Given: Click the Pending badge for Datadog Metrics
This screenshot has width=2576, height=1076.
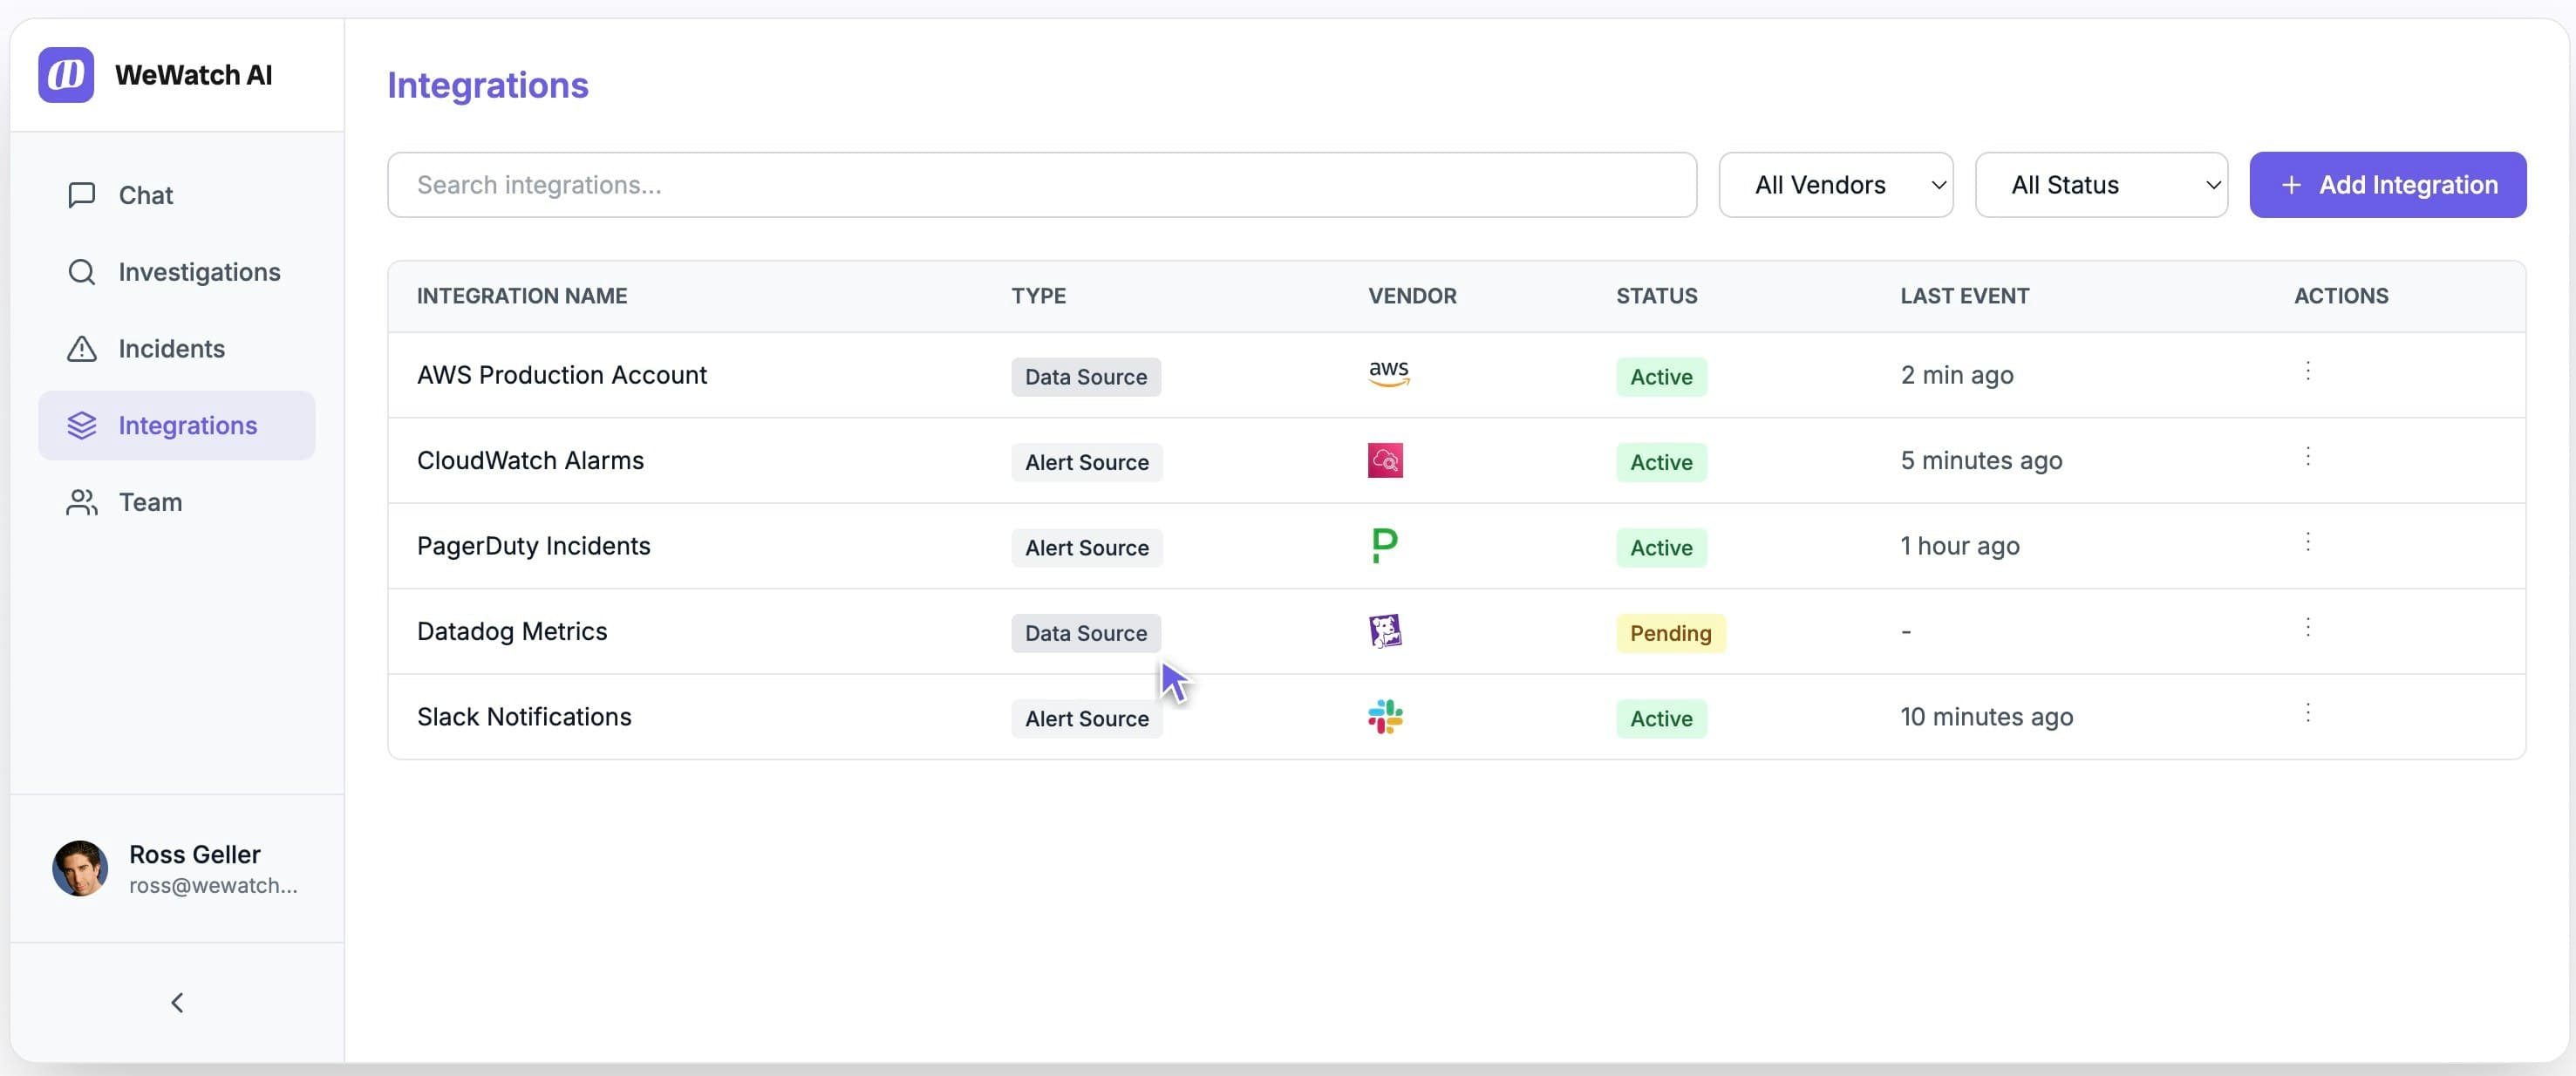Looking at the screenshot, I should click(x=1669, y=633).
